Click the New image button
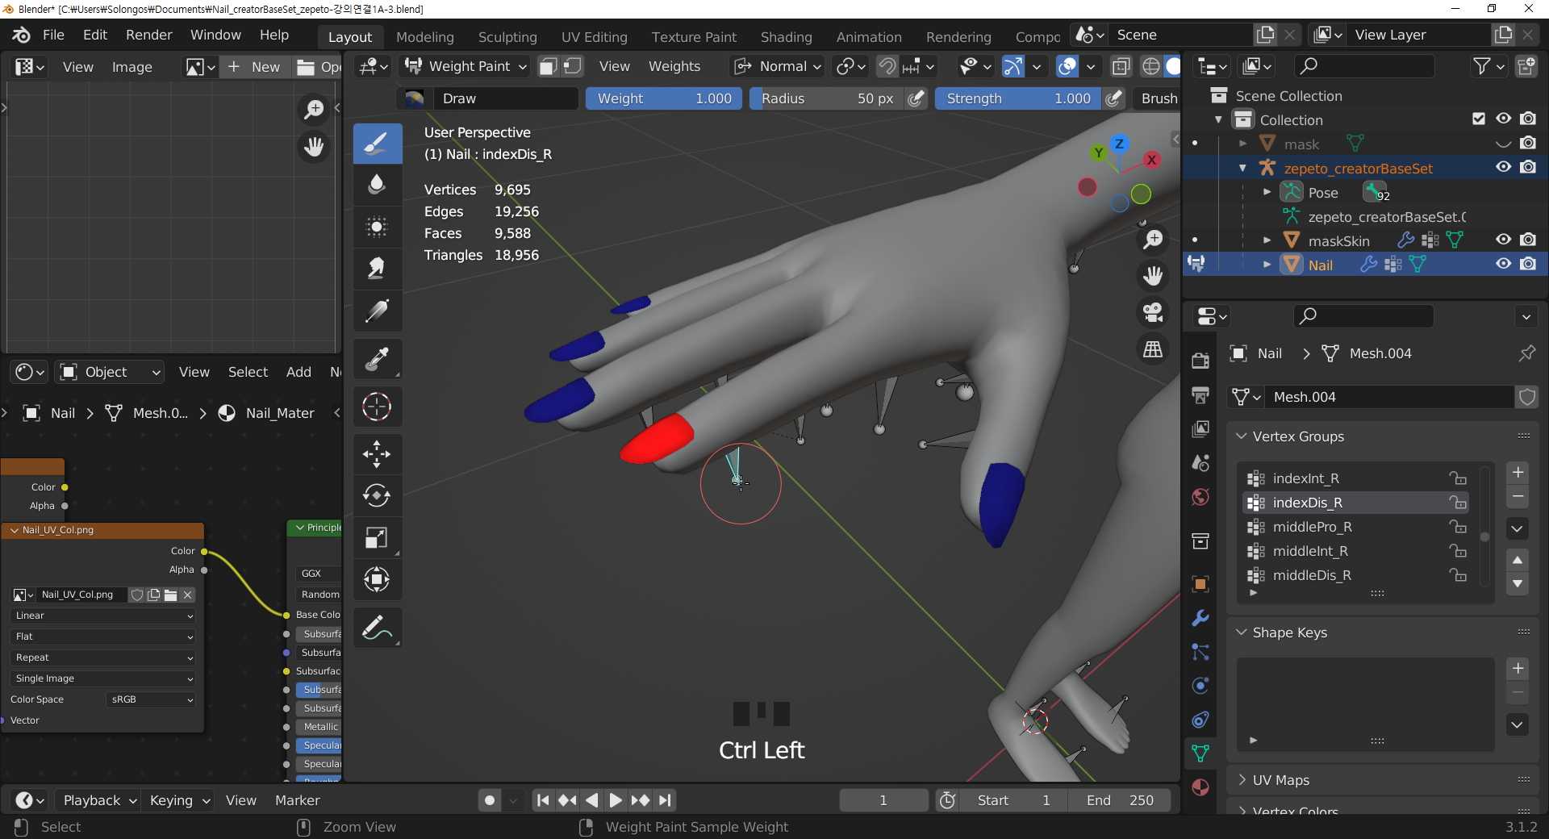The image size is (1549, 839). pyautogui.click(x=254, y=67)
